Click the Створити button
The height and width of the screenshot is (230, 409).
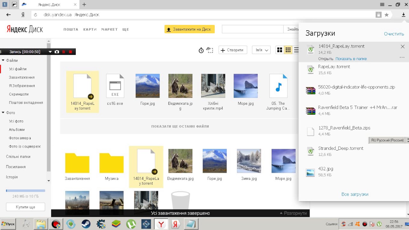coord(233,50)
